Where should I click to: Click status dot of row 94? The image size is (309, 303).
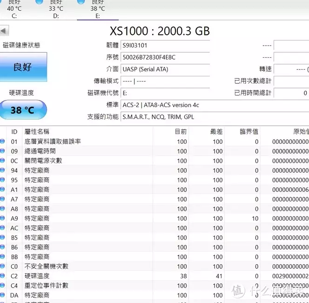point(2,170)
